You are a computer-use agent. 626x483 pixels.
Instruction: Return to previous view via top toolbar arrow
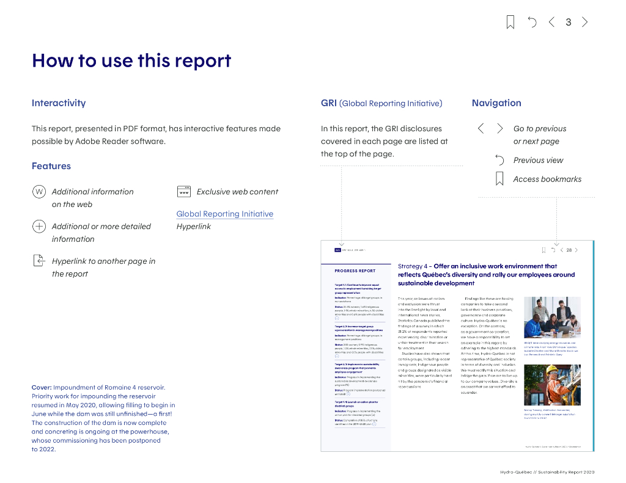point(532,23)
